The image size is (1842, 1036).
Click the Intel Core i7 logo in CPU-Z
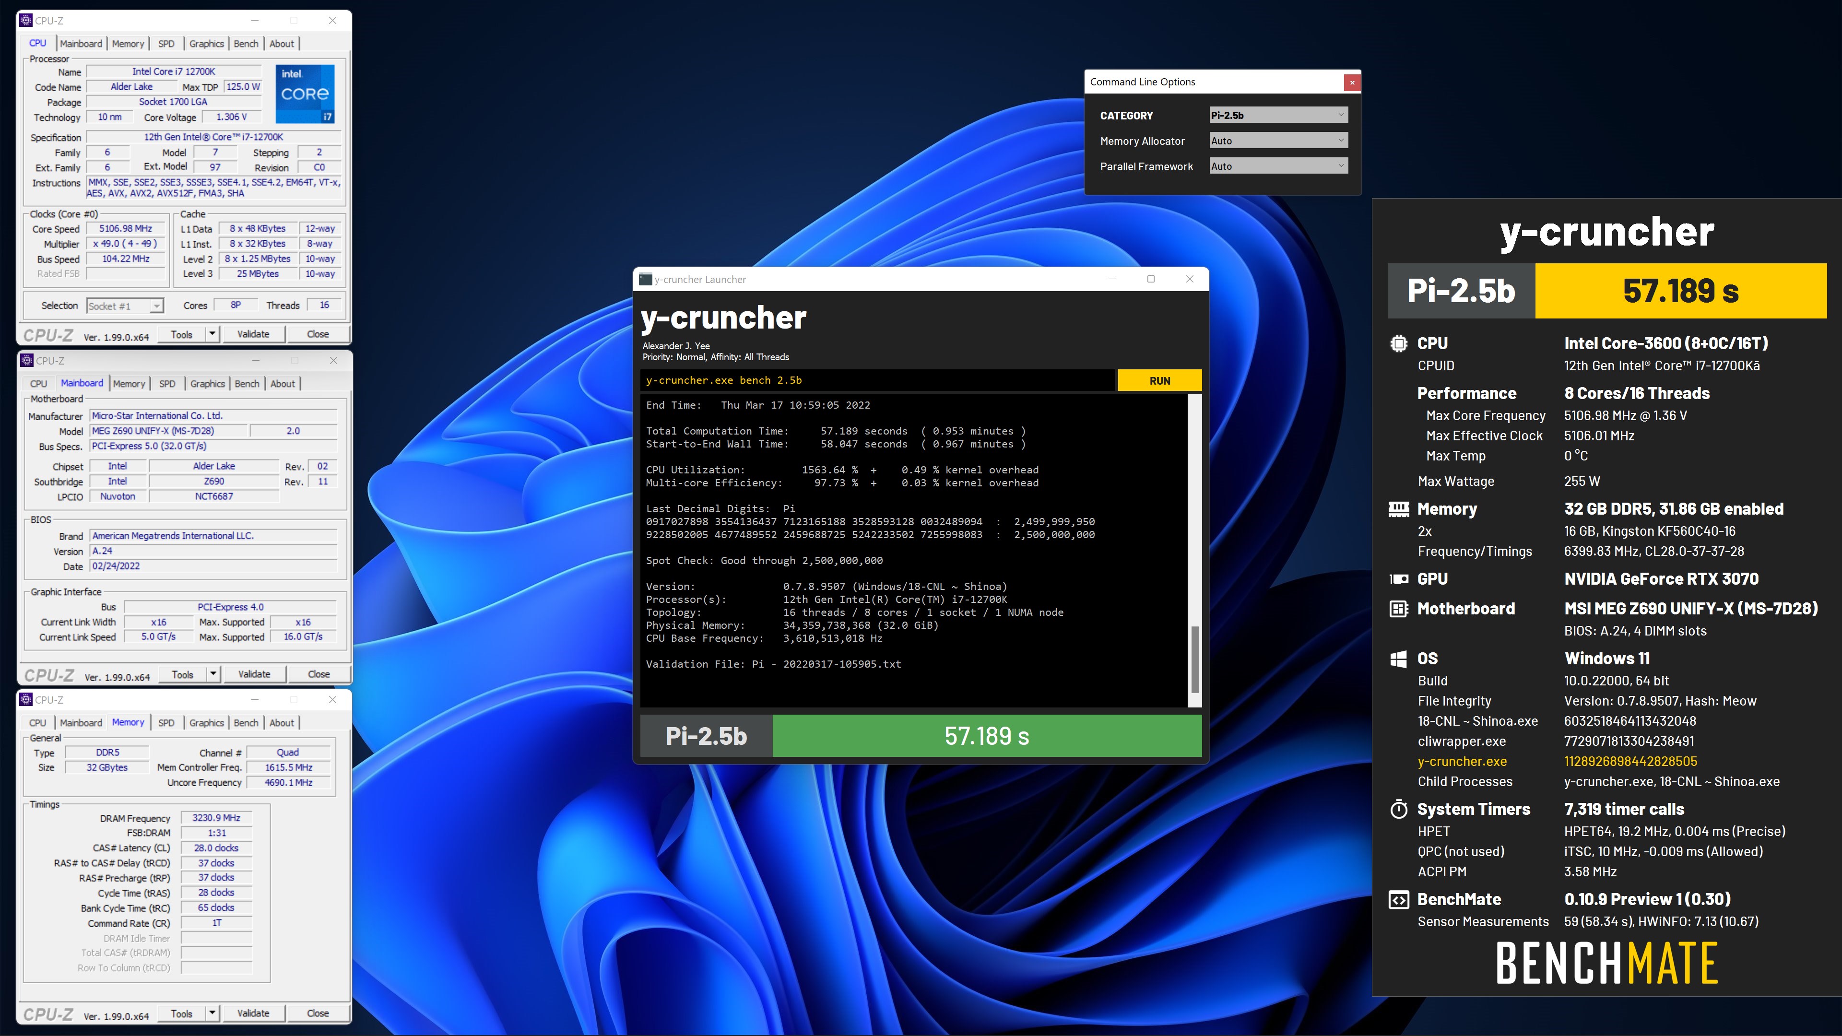(x=306, y=94)
